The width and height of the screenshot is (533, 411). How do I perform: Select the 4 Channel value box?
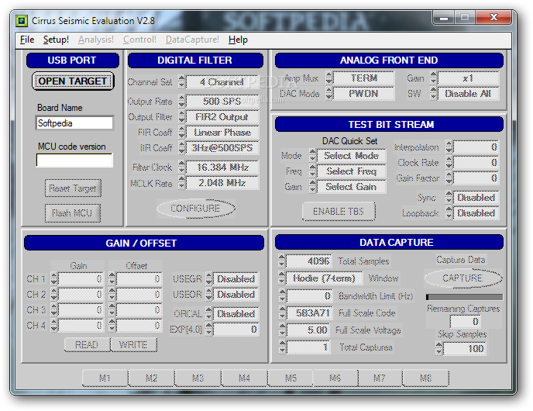[x=222, y=81]
